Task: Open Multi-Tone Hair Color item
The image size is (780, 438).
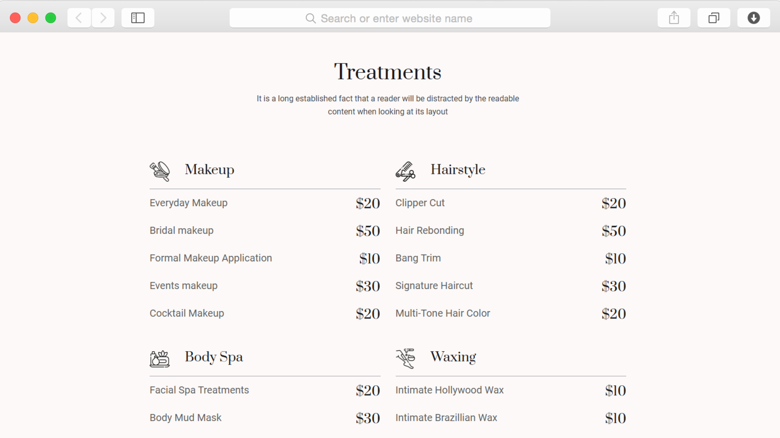Action: (442, 313)
